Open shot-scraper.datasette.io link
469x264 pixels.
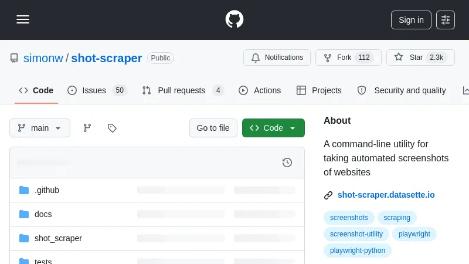[386, 195]
